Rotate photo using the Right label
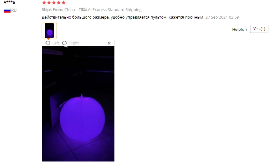The image size is (269, 163). [x=74, y=43]
